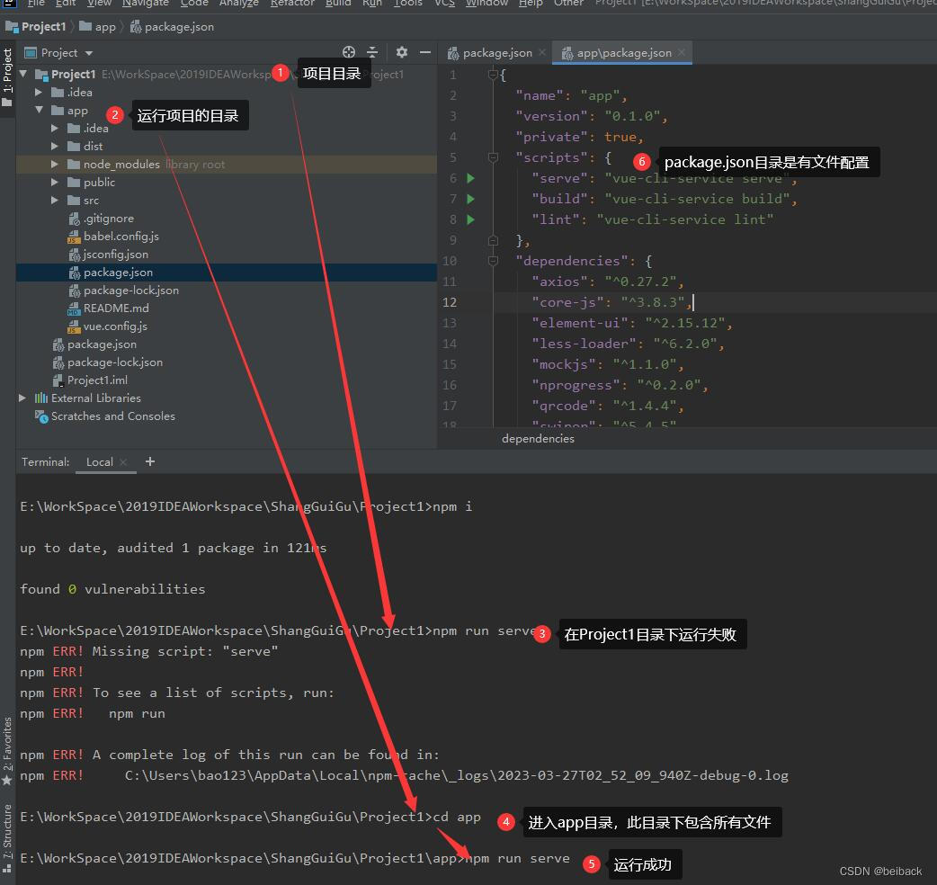Click the Collapse All icon in Project panel
Image resolution: width=937 pixels, height=885 pixels.
pyautogui.click(x=371, y=52)
